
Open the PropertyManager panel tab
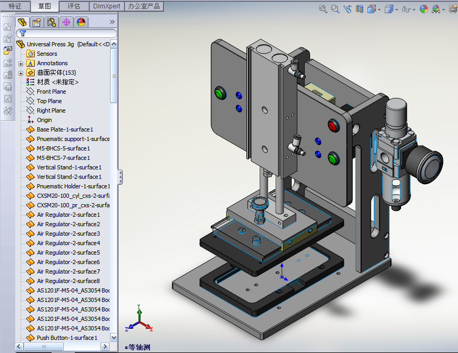pos(36,22)
